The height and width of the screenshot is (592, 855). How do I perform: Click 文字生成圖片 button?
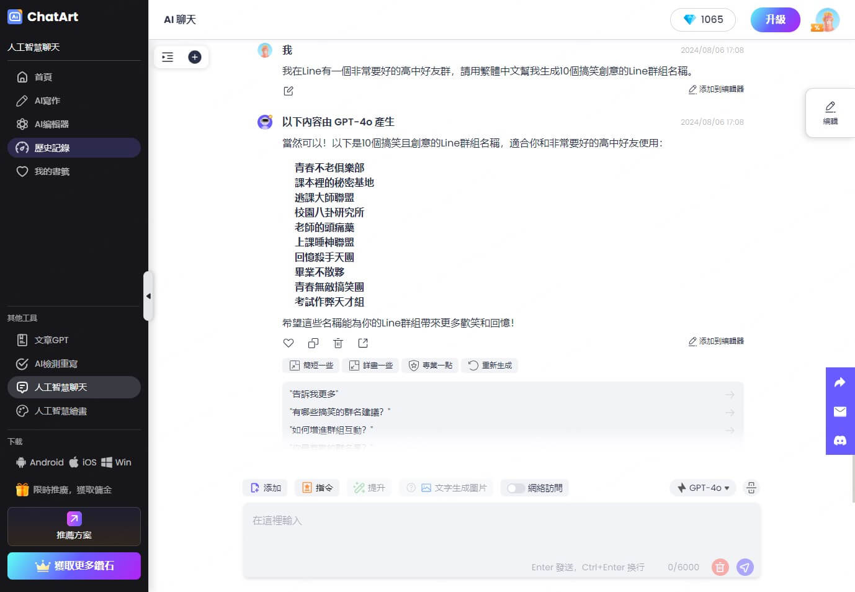click(454, 488)
